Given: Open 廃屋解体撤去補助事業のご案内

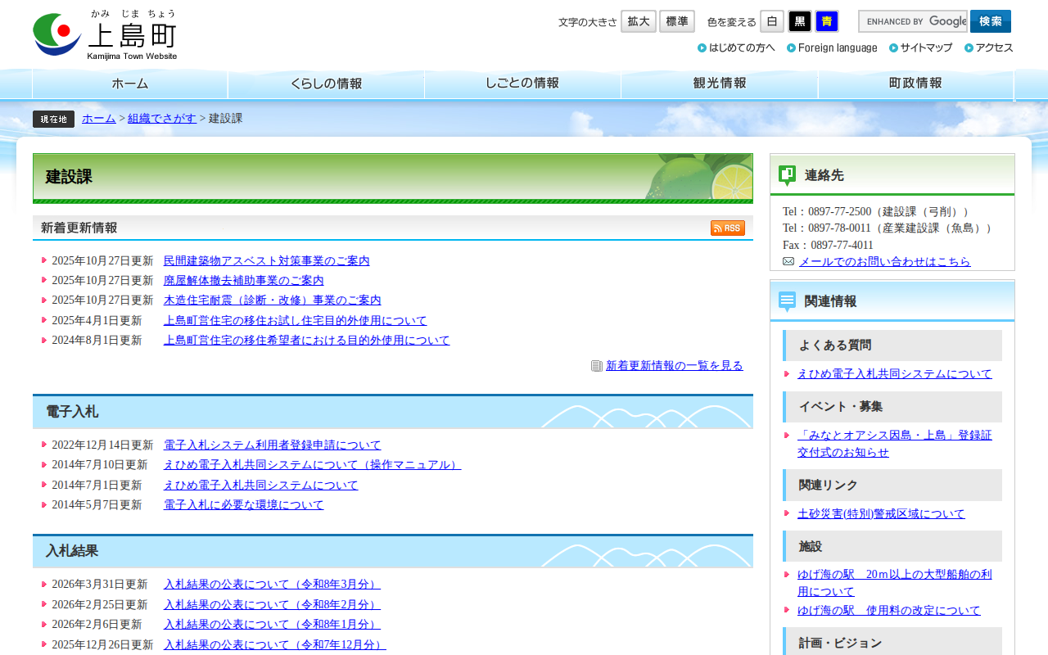Looking at the screenshot, I should (244, 281).
